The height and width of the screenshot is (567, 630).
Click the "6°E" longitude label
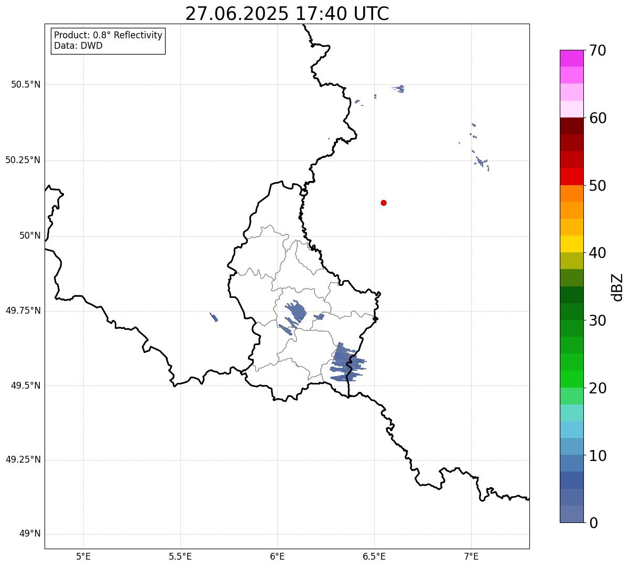tap(277, 557)
